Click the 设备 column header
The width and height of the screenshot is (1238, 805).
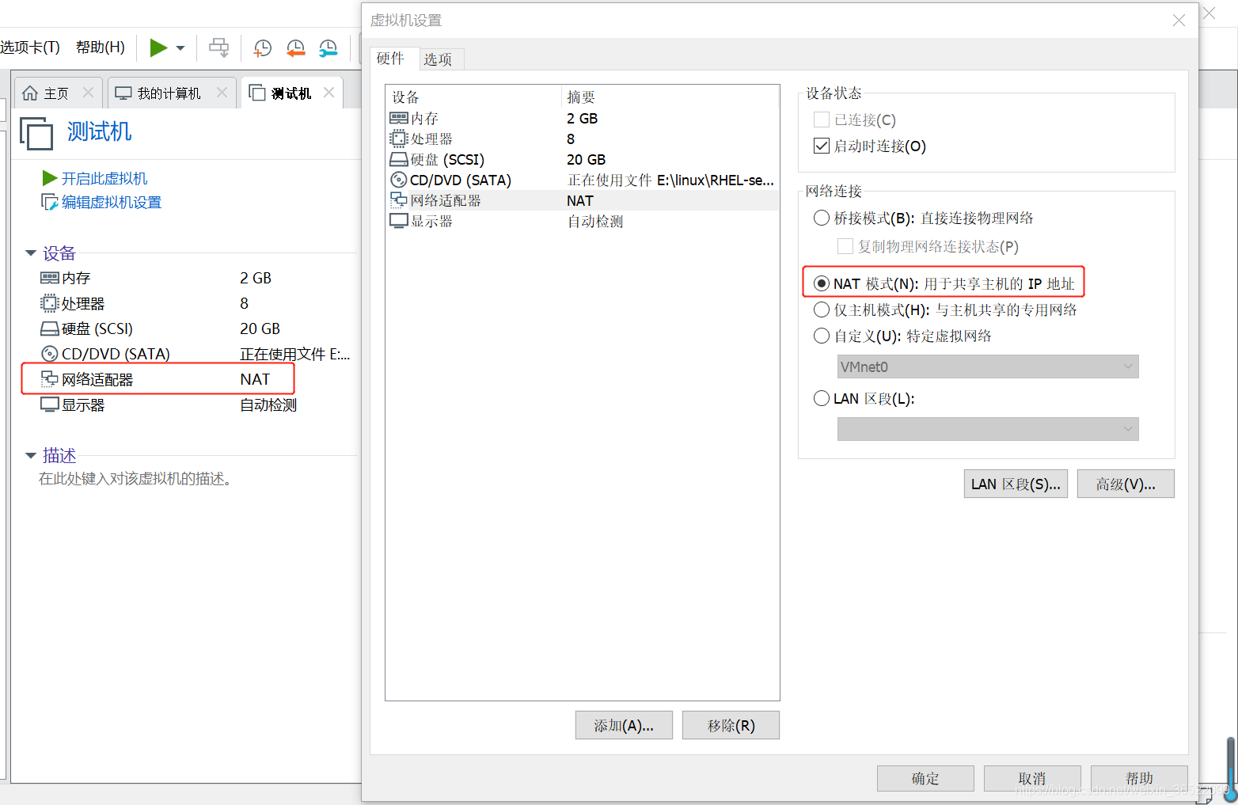coord(405,97)
